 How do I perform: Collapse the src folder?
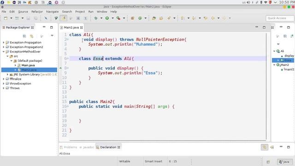(x=7, y=56)
